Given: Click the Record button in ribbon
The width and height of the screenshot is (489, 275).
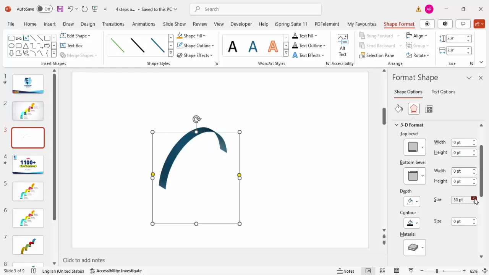Looking at the screenshot, I should (427, 24).
